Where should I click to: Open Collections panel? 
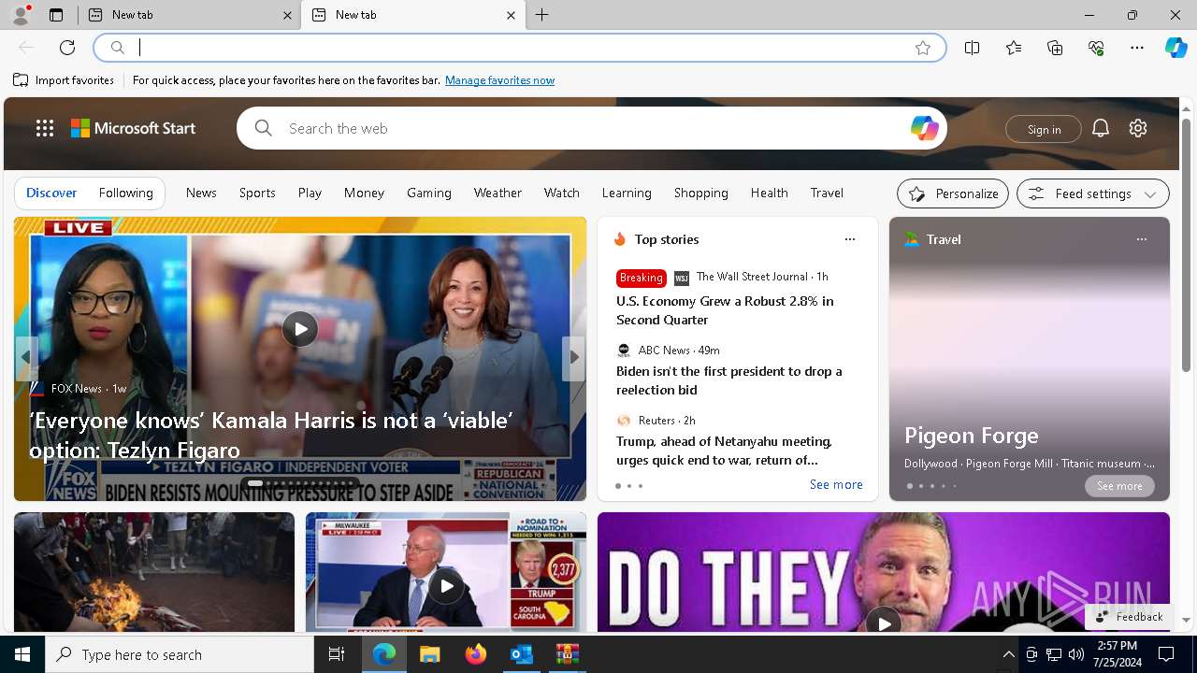coord(1055,48)
